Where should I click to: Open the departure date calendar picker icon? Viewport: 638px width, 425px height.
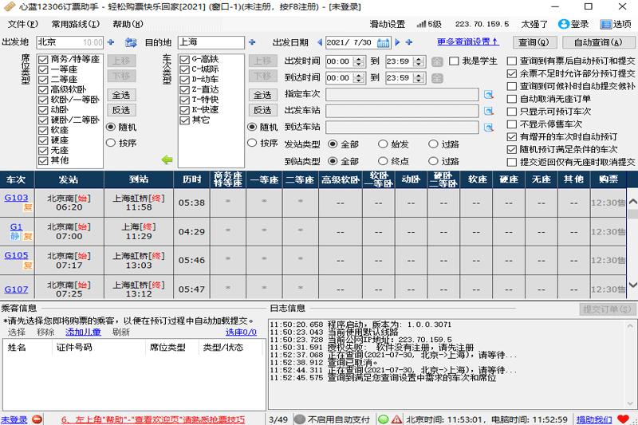(x=384, y=42)
